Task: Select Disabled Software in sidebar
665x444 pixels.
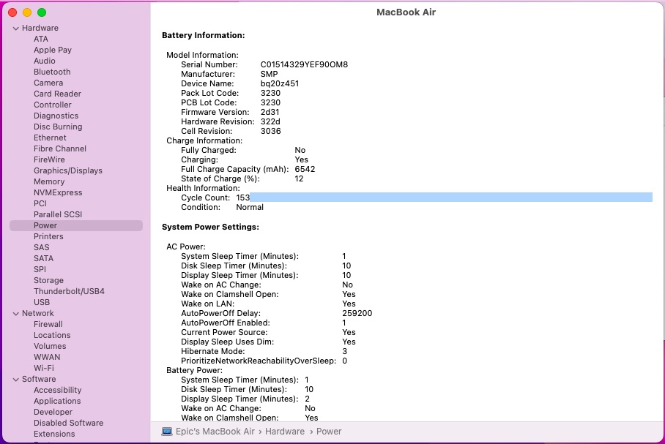Action: [68, 423]
